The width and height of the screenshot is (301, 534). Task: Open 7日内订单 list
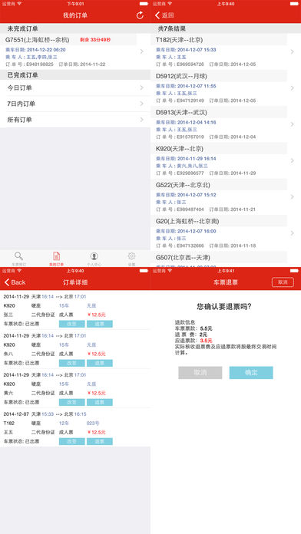coord(75,104)
